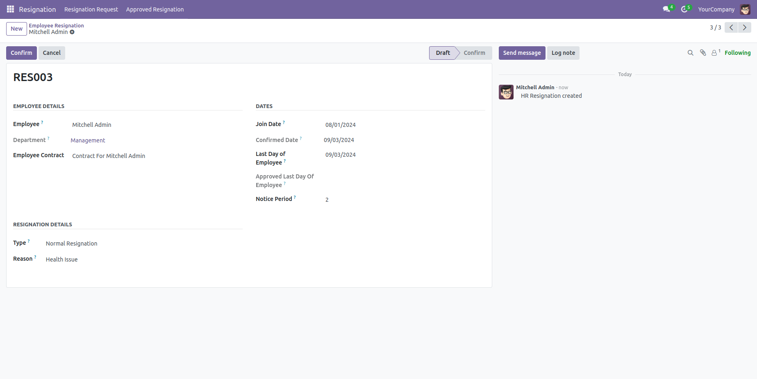
Task: Open the Resignation Request menu
Action: (x=91, y=9)
